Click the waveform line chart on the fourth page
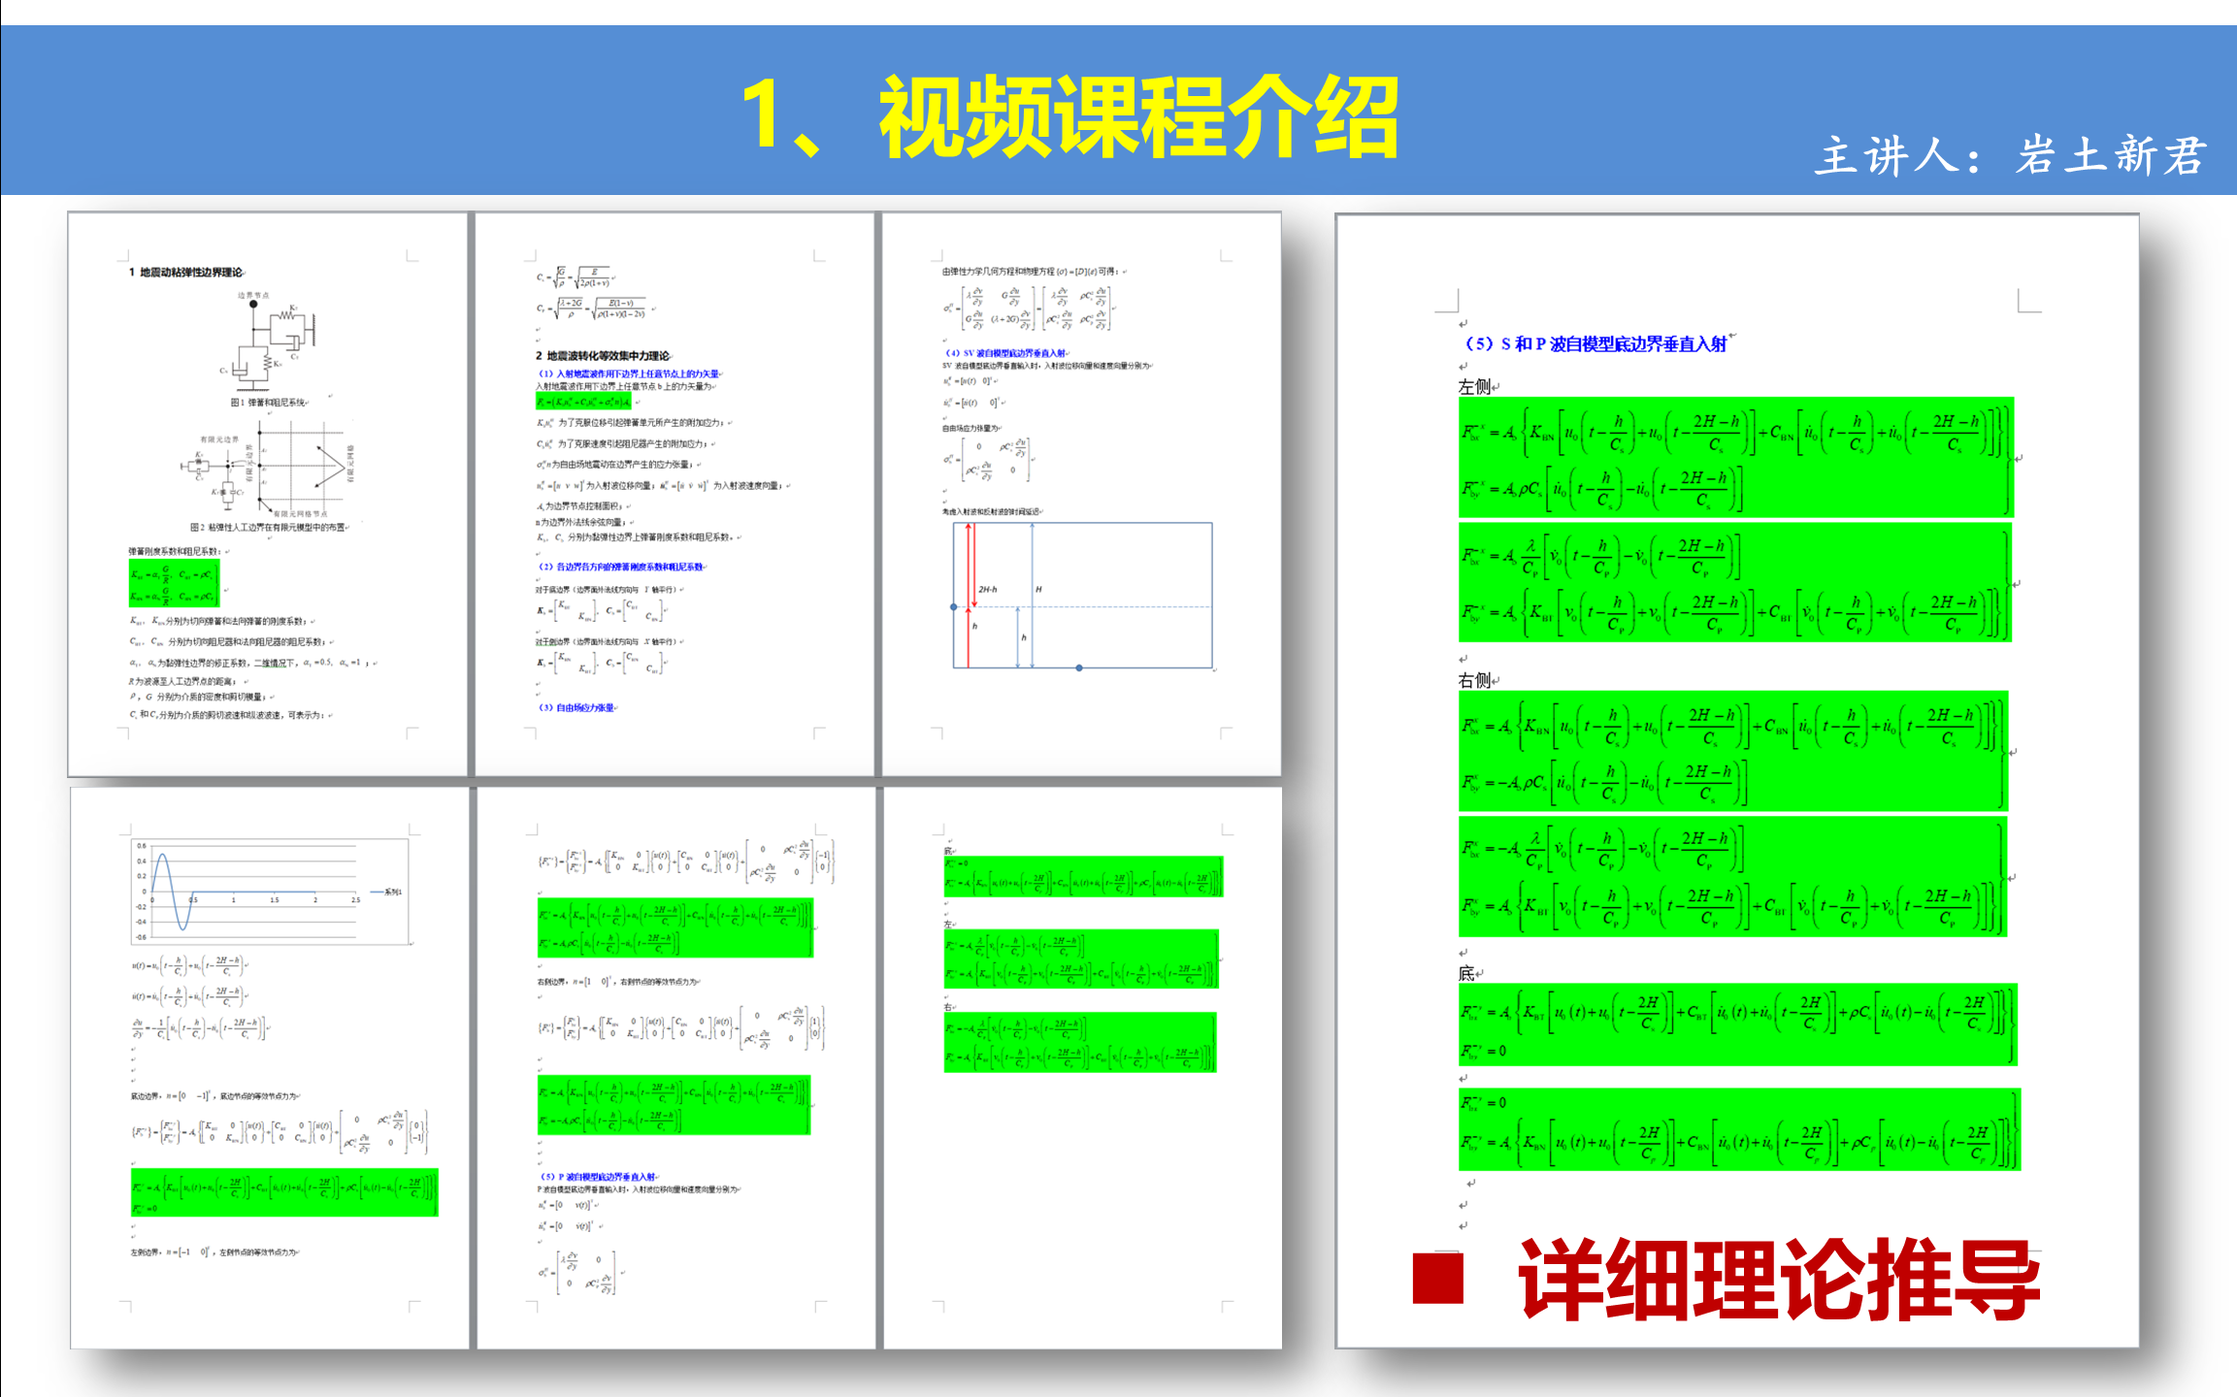 (270, 892)
